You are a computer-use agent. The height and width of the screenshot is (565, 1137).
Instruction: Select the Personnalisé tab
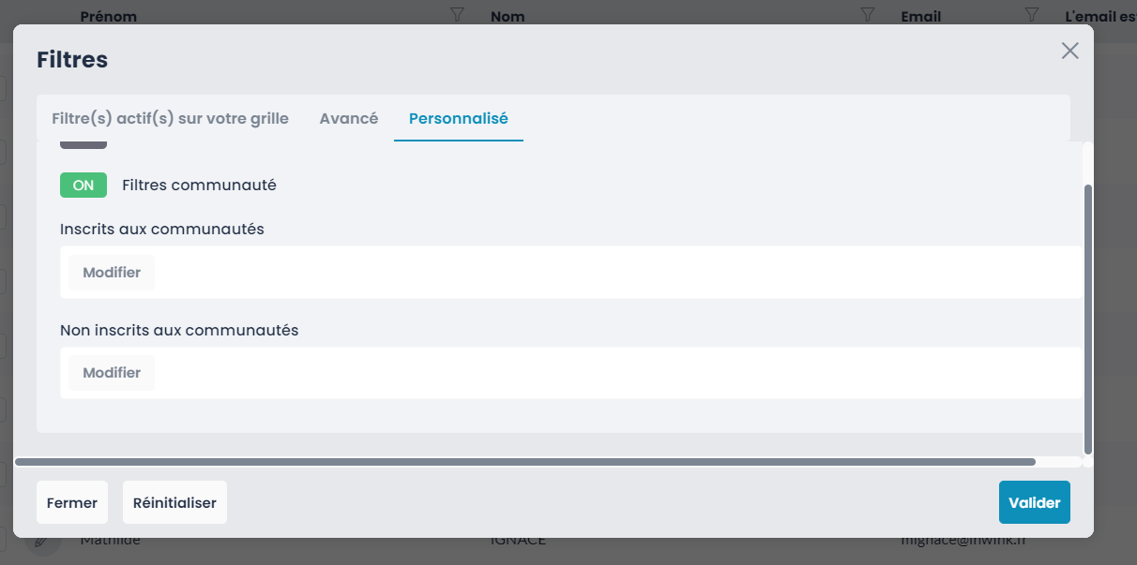click(x=459, y=119)
